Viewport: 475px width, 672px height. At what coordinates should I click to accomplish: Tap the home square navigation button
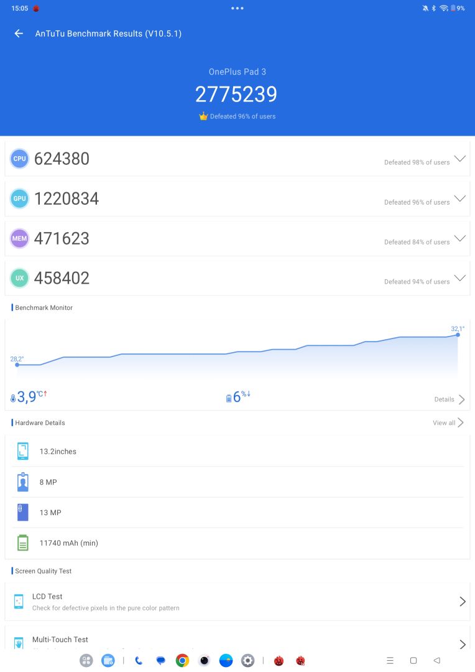coord(413,660)
